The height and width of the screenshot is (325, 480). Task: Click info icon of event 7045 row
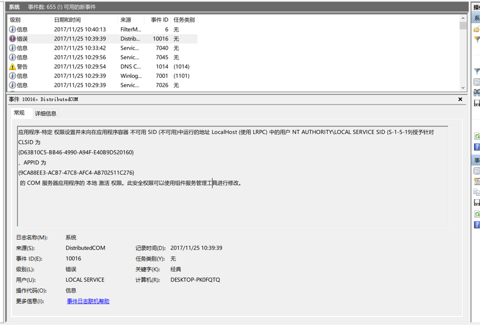pos(12,57)
